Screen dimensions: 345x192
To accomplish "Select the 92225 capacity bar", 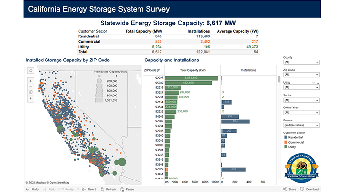I will coord(192,78).
